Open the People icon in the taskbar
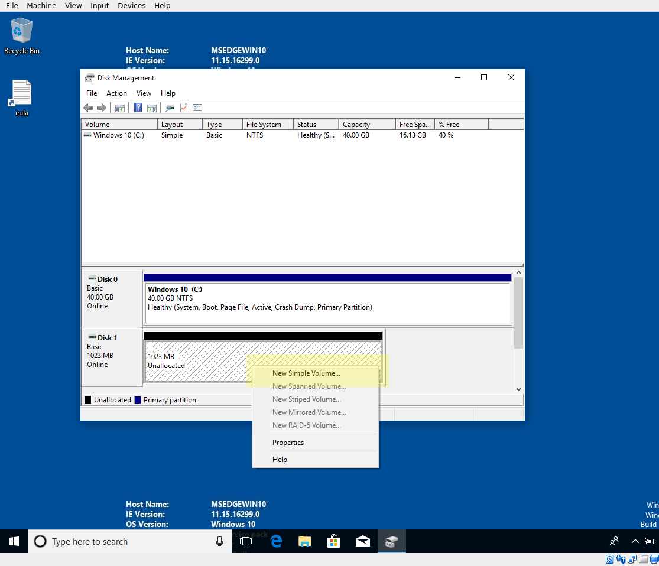The height and width of the screenshot is (566, 659). point(614,541)
